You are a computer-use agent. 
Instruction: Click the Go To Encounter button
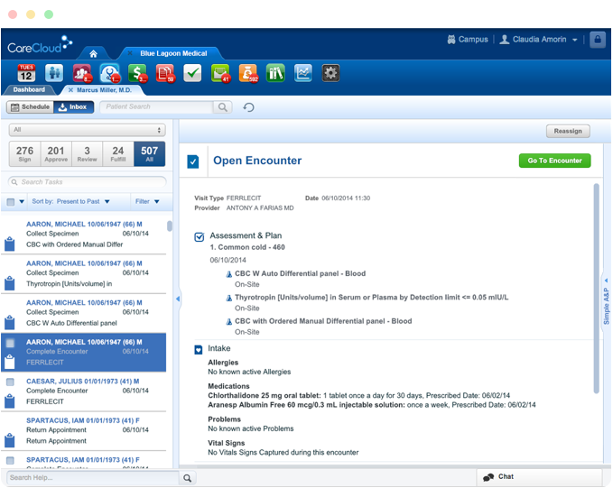point(554,161)
